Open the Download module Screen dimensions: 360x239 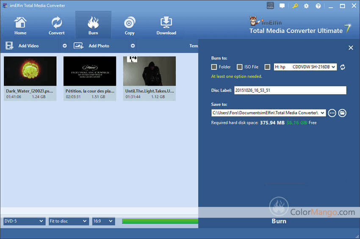point(166,26)
